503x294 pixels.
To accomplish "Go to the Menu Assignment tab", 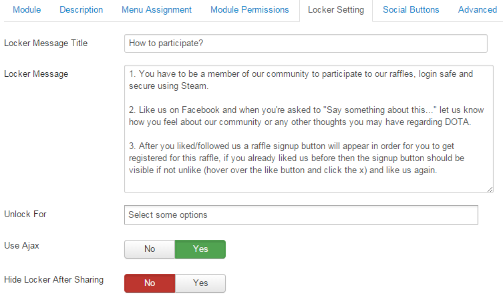I will tap(156, 10).
